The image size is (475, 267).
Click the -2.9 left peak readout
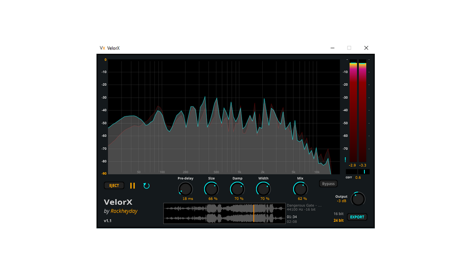pos(352,165)
